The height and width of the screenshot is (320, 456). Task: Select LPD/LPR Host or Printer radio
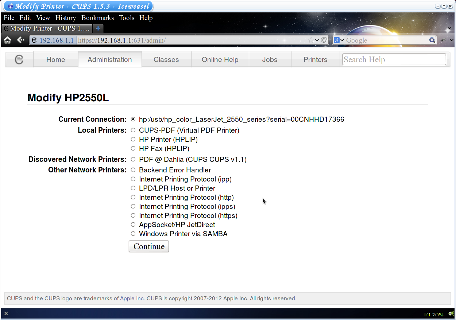tap(133, 188)
